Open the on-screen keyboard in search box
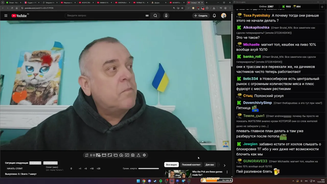This screenshot has height=184, width=327. click(147, 16)
